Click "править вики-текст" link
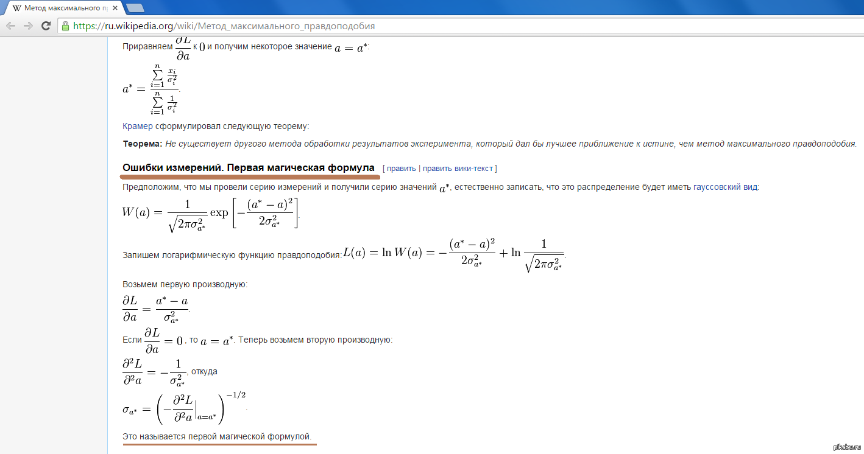 coord(458,168)
